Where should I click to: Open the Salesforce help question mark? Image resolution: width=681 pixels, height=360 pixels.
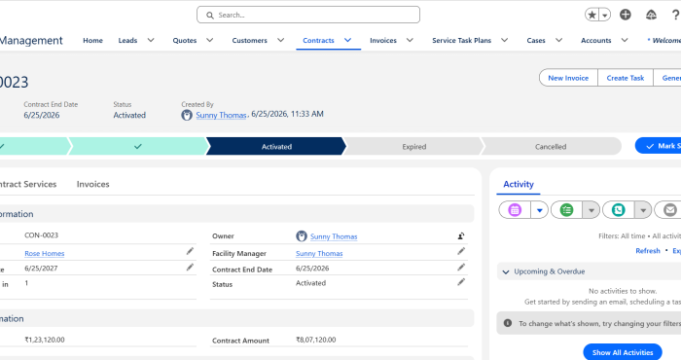675,15
